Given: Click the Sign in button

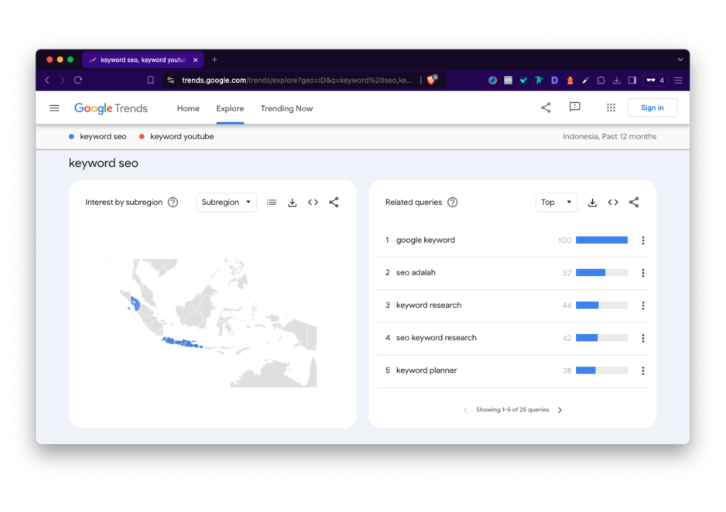Looking at the screenshot, I should tap(654, 107).
